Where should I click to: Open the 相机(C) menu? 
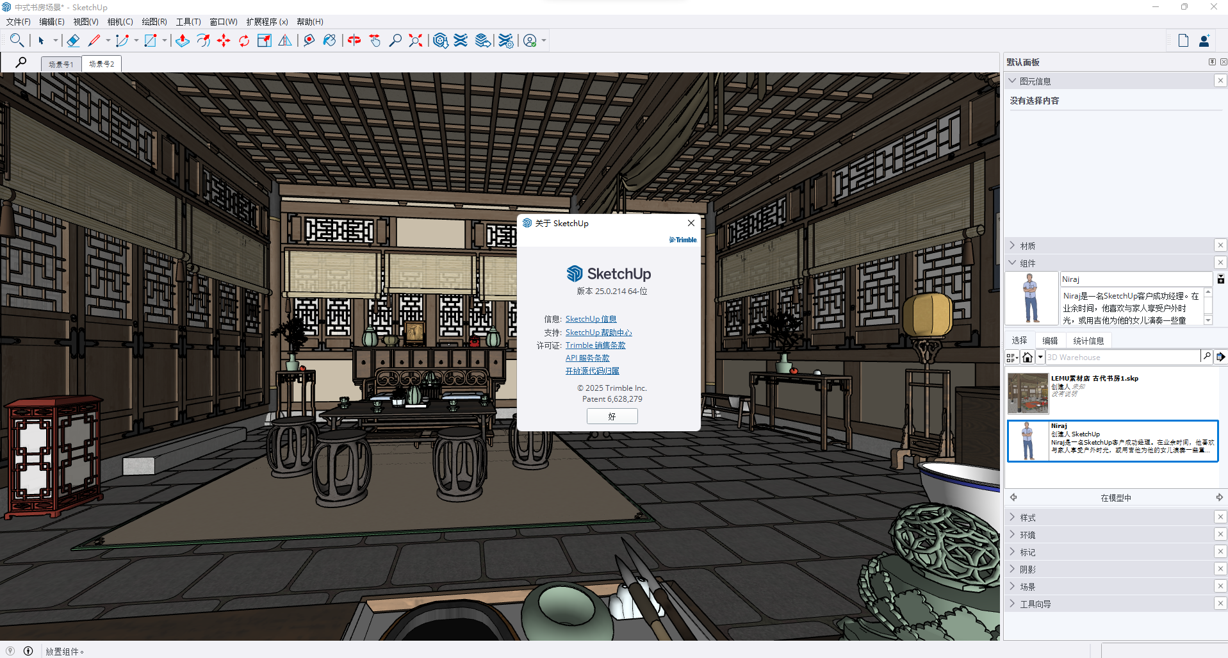pos(120,22)
